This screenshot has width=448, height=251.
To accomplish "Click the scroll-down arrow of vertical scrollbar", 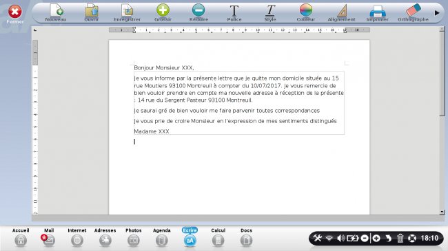I will 442,212.
